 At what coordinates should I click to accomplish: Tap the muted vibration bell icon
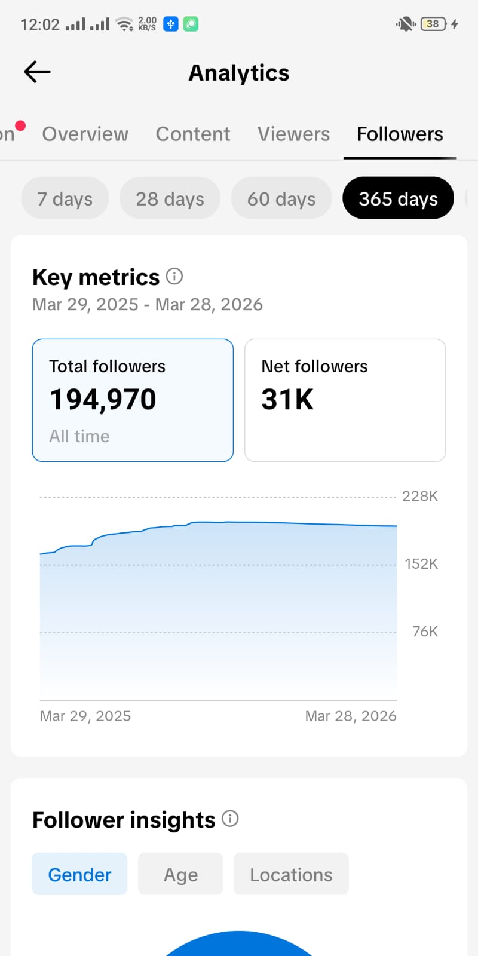point(406,24)
